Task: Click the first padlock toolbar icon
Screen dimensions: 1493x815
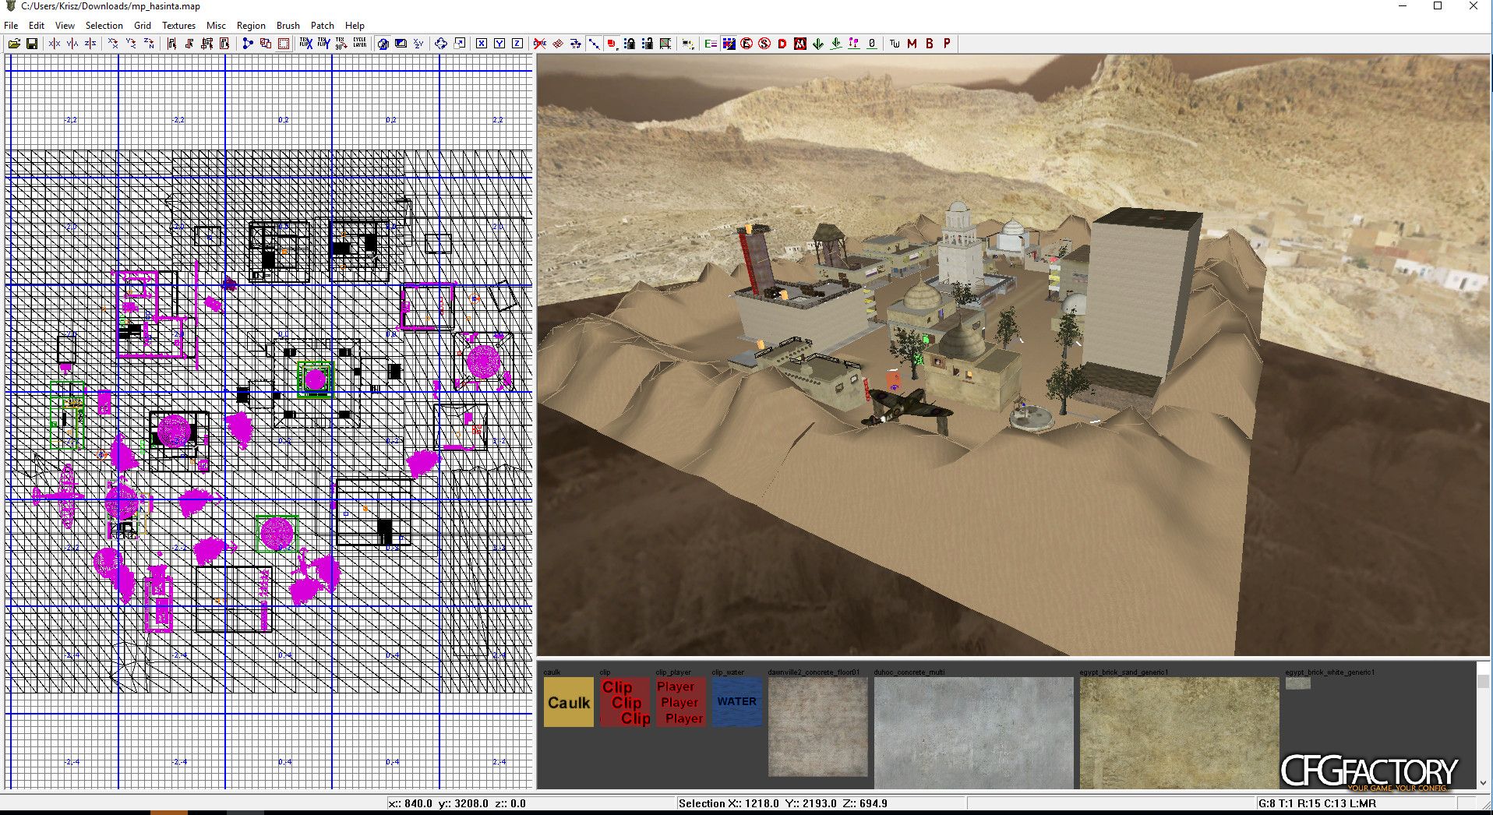Action: 630,44
